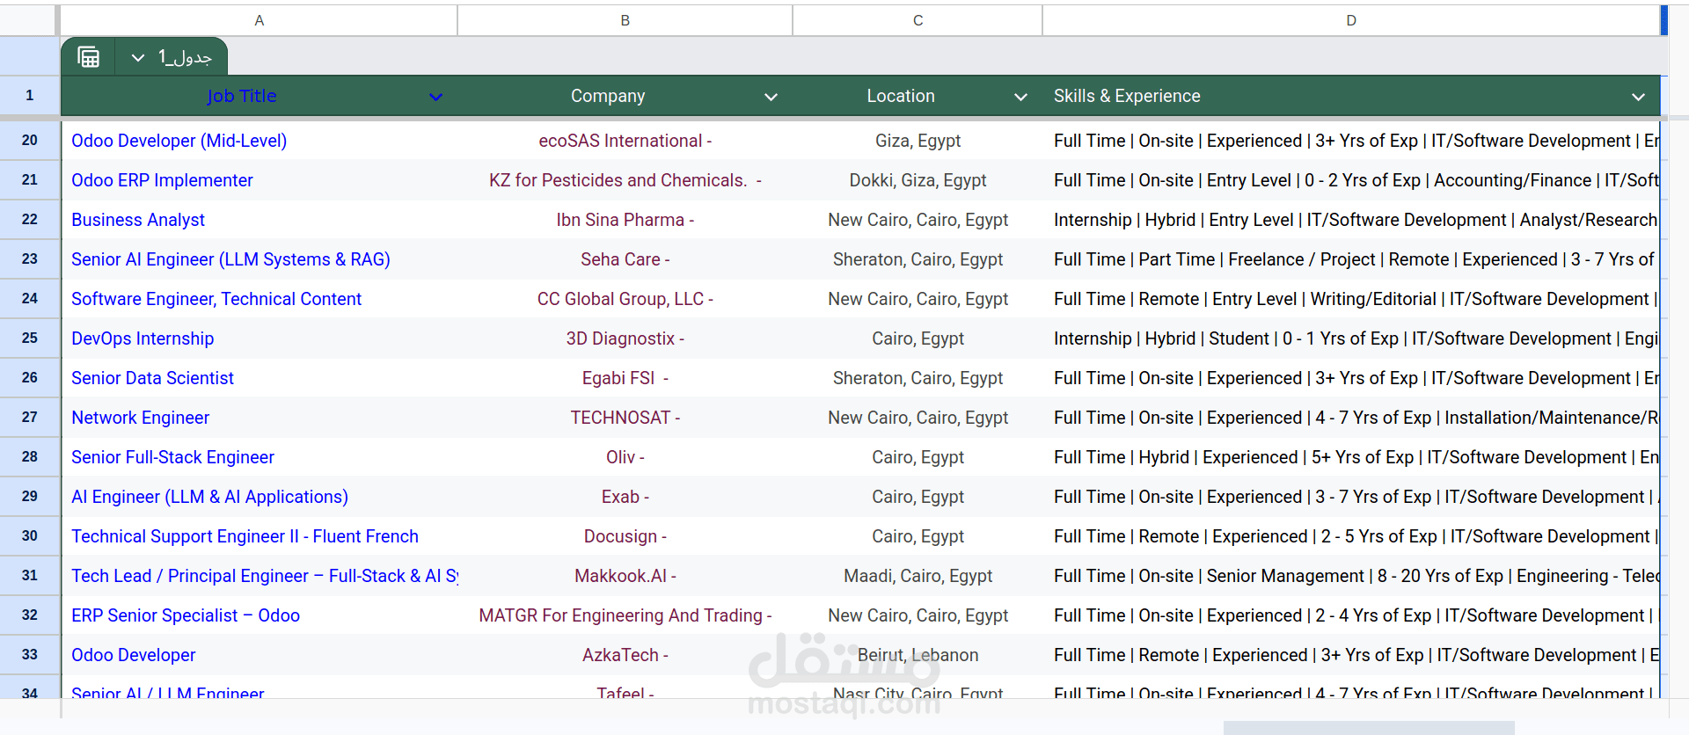Select the Beirut, Lebanon location cell
1689x735 pixels.
point(918,655)
